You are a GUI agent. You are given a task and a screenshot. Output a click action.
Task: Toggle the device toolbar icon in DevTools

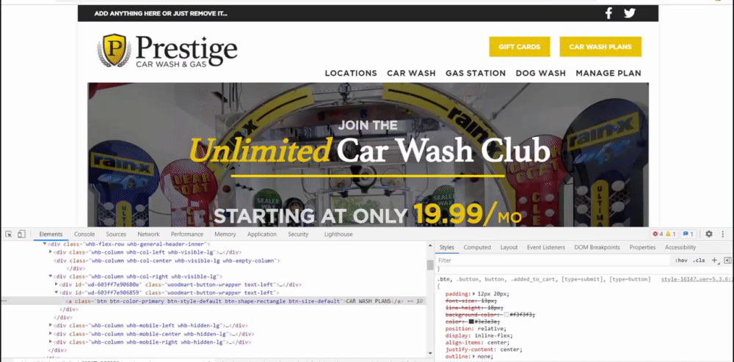[x=21, y=234]
